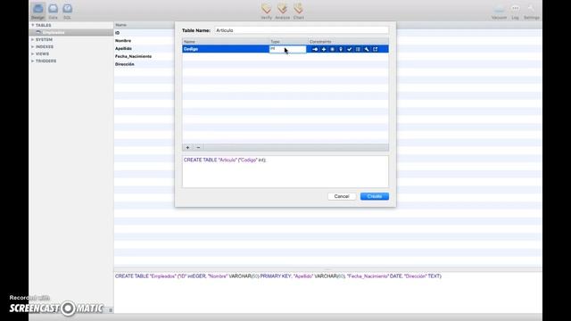
Task: Select the Codigo column name cell
Action: 226,49
